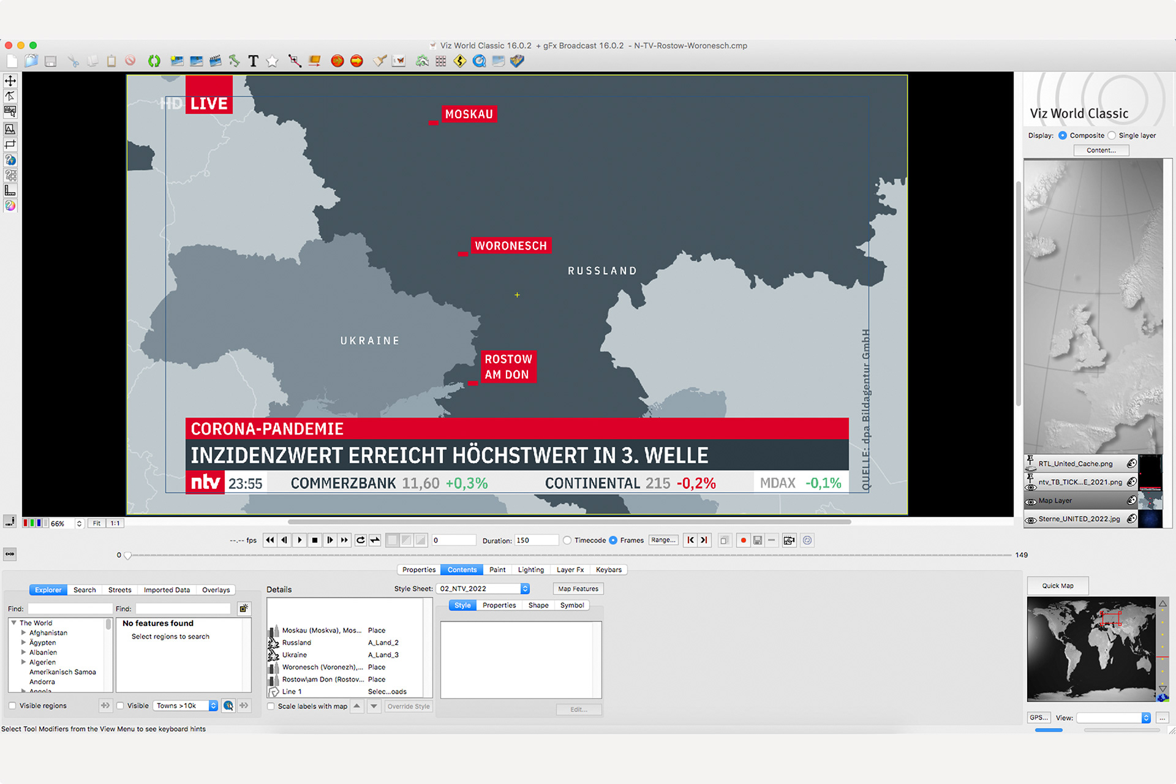1176x784 pixels.
Task: Click the stop button in transport bar
Action: [315, 540]
